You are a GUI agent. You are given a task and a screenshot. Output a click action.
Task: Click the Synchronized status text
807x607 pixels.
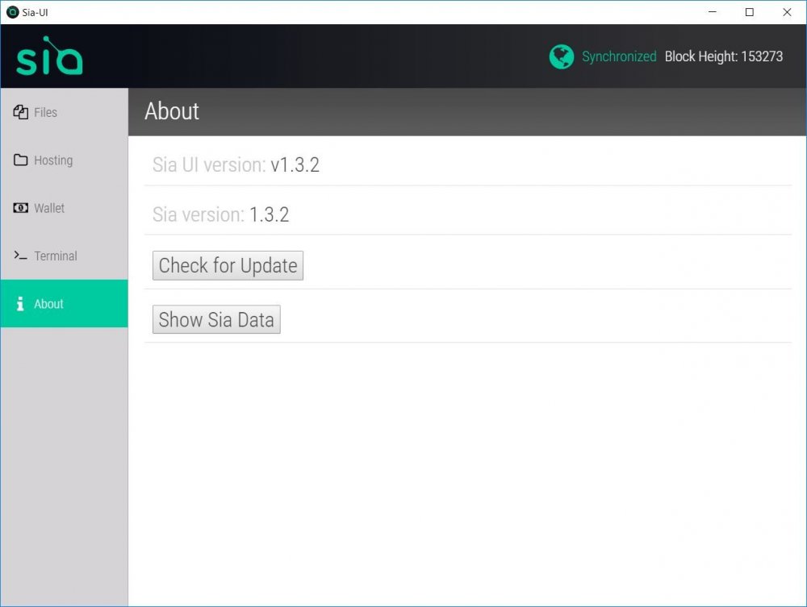pyautogui.click(x=619, y=56)
